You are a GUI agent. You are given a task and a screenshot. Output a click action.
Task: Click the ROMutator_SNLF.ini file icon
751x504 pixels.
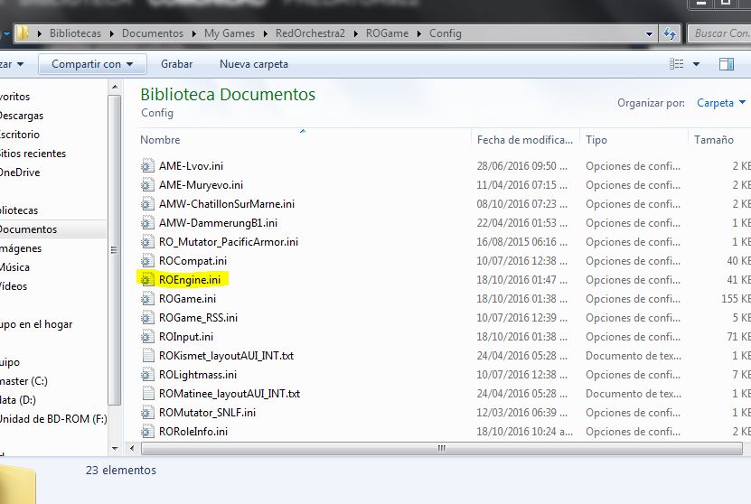[x=147, y=413]
